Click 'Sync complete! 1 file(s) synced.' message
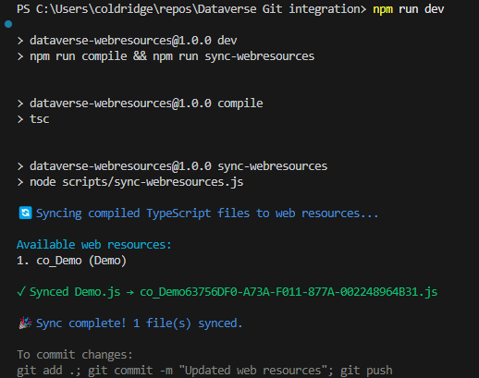 (140, 323)
